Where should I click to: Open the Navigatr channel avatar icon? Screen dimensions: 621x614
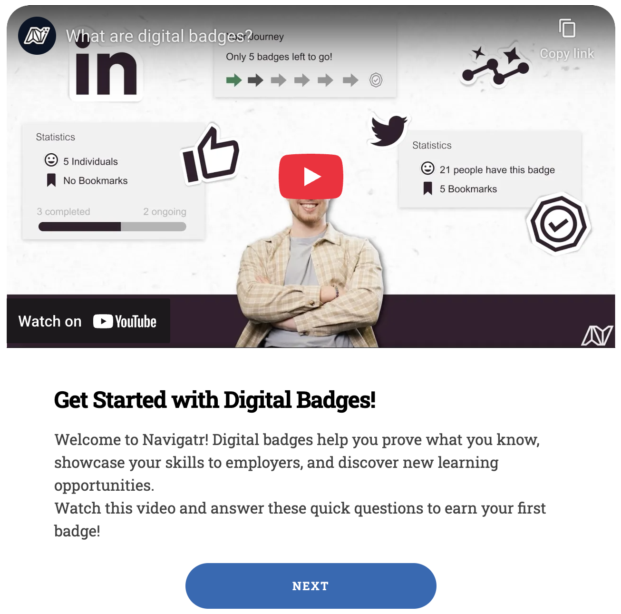[37, 36]
